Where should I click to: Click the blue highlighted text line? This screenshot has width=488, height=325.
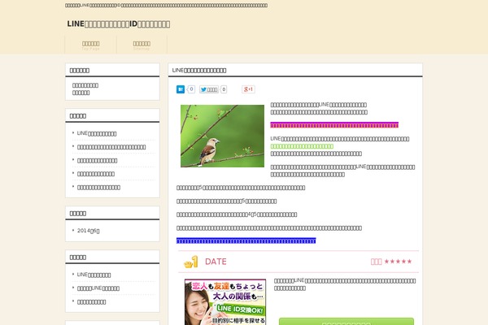coord(246,240)
